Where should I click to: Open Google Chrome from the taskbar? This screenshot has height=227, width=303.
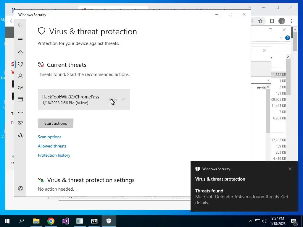point(51,221)
